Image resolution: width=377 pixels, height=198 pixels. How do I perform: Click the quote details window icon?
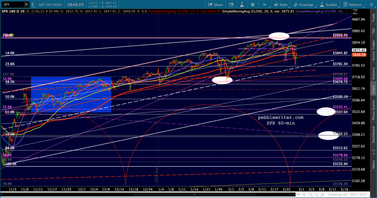point(231,4)
